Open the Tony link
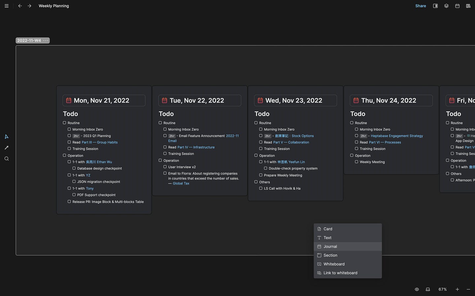The width and height of the screenshot is (475, 296). (x=90, y=189)
